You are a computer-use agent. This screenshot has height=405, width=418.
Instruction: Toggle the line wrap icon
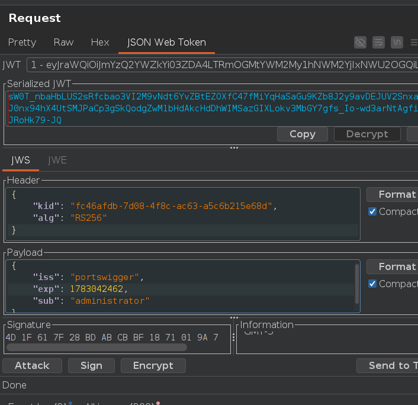378,43
